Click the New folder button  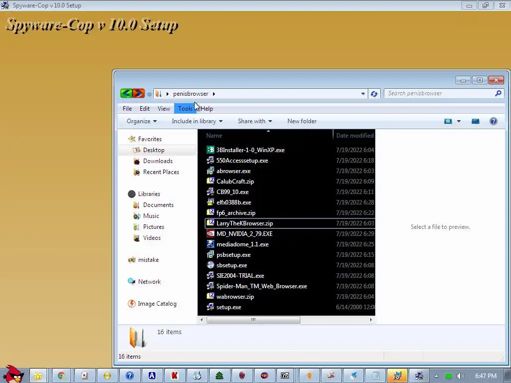point(302,121)
